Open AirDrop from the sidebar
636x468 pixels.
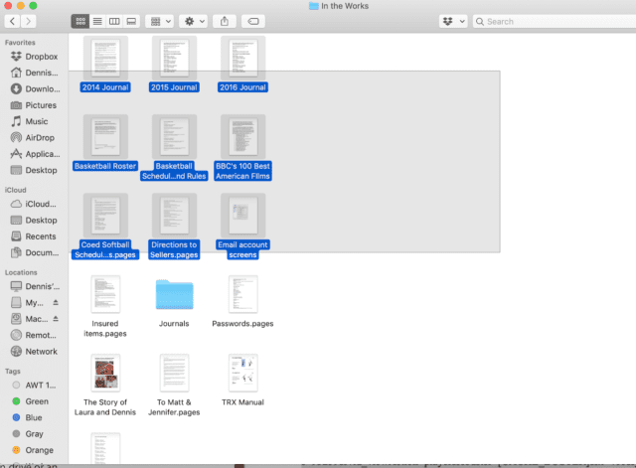point(41,137)
